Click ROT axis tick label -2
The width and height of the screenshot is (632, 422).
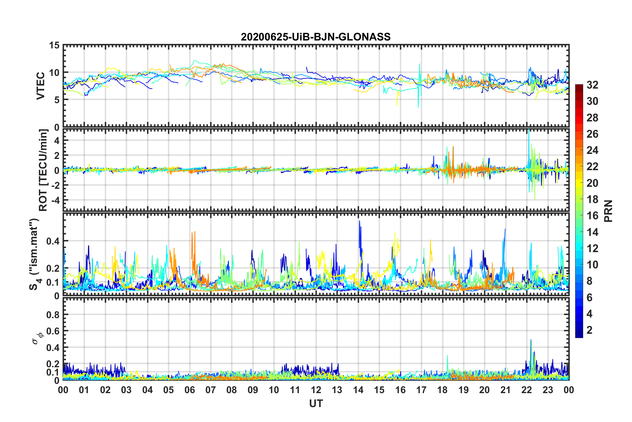click(x=55, y=185)
